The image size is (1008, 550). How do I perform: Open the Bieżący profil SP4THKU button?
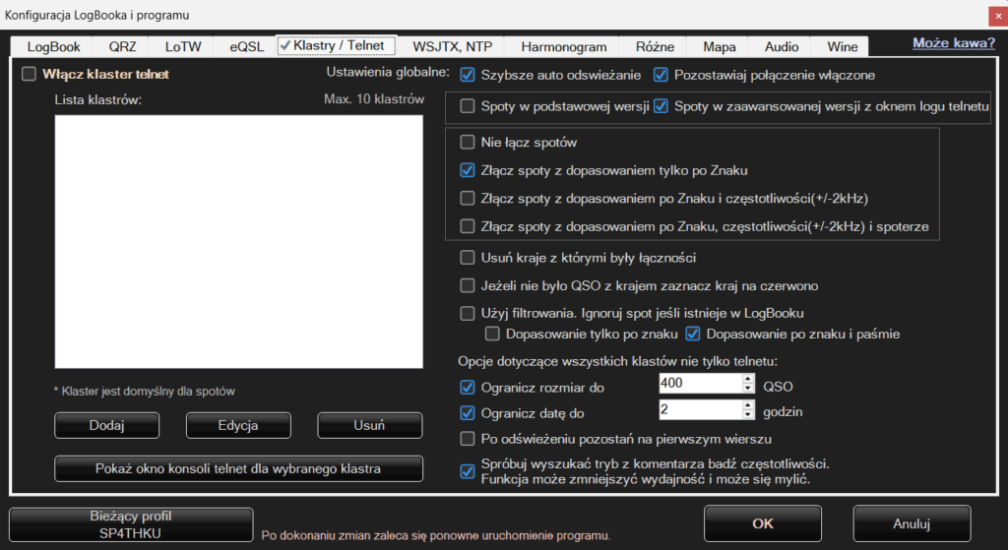point(131,522)
